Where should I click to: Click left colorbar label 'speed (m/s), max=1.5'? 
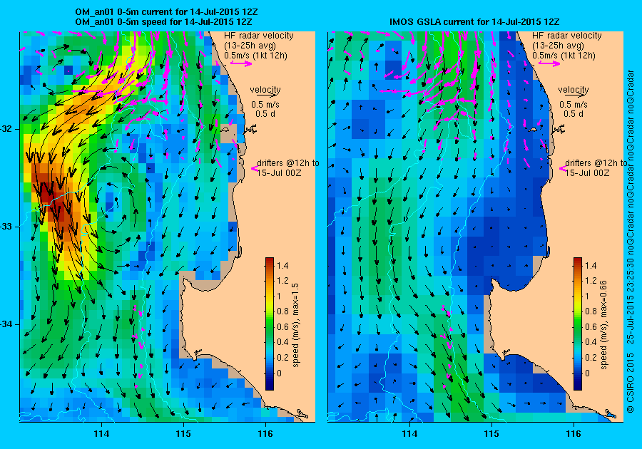click(x=295, y=325)
